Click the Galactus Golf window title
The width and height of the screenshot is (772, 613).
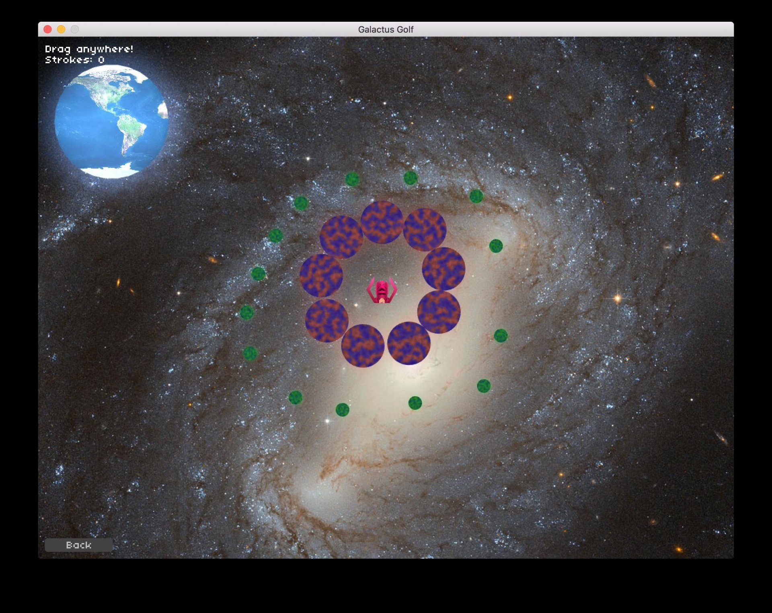pos(386,29)
